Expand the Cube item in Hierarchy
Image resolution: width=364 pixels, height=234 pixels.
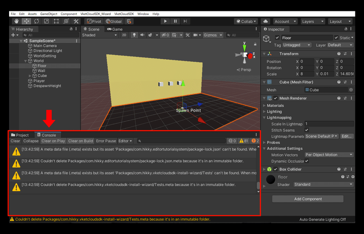coord(30,76)
